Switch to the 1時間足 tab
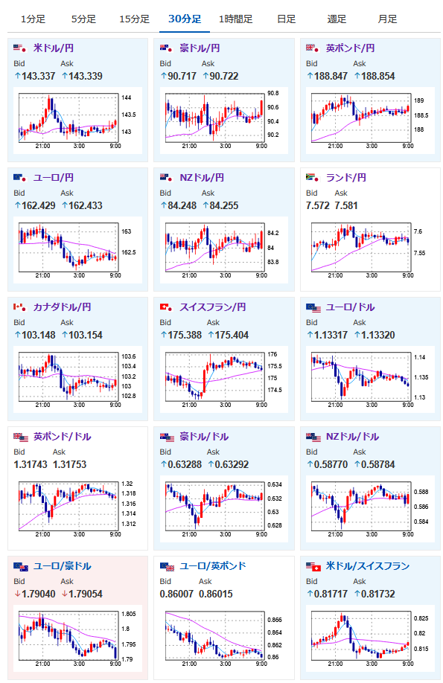Image resolution: width=443 pixels, height=683 pixels. pos(235,19)
